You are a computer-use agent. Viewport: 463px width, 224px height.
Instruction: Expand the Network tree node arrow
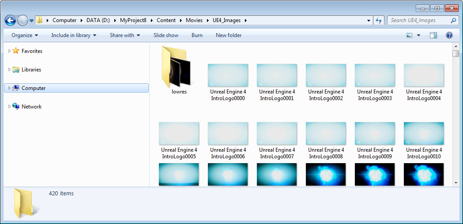point(10,107)
